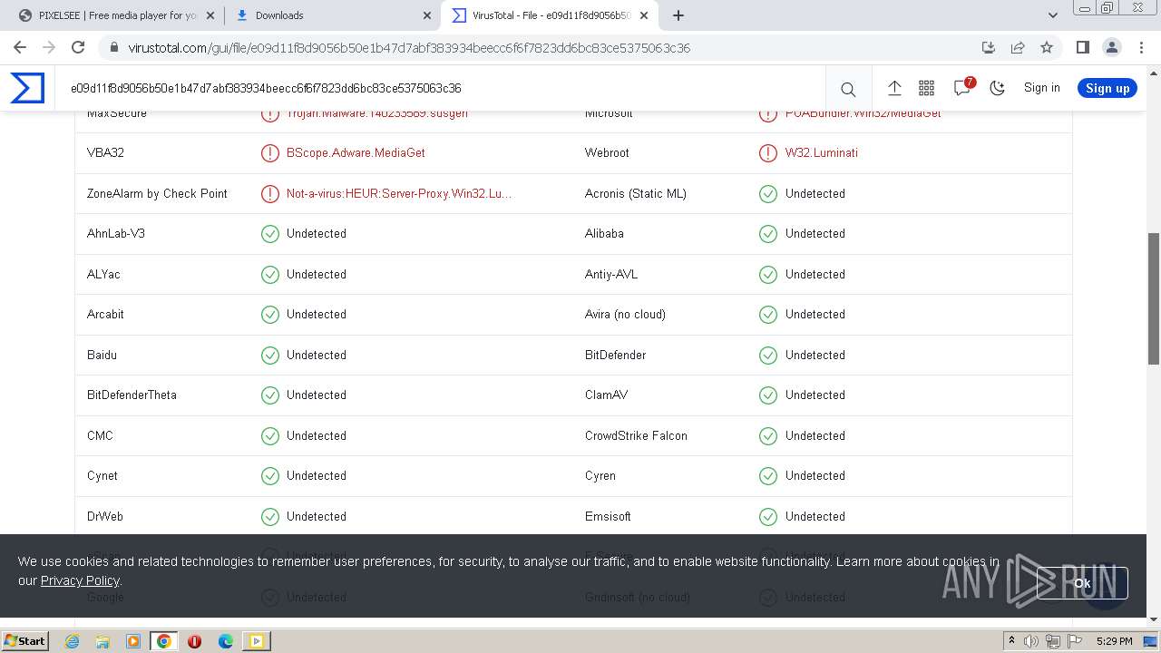Image resolution: width=1161 pixels, height=653 pixels.
Task: Click the VirusTotal logo icon
Action: point(27,88)
